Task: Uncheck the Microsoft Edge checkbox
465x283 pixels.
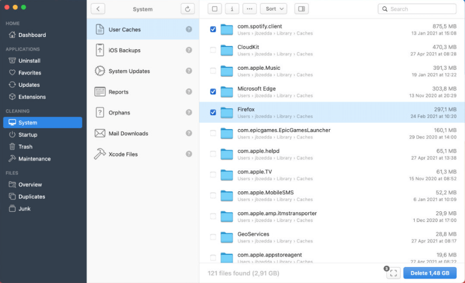Action: [x=213, y=91]
